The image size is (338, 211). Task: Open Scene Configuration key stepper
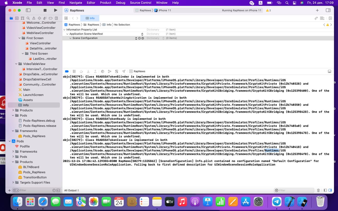pyautogui.click(x=136, y=38)
